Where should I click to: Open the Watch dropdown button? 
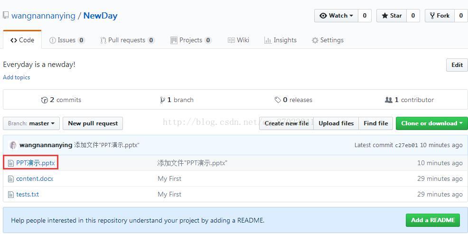(336, 16)
